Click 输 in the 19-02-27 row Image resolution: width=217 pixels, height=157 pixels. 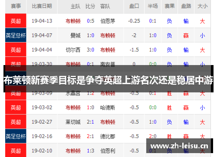click(186, 122)
